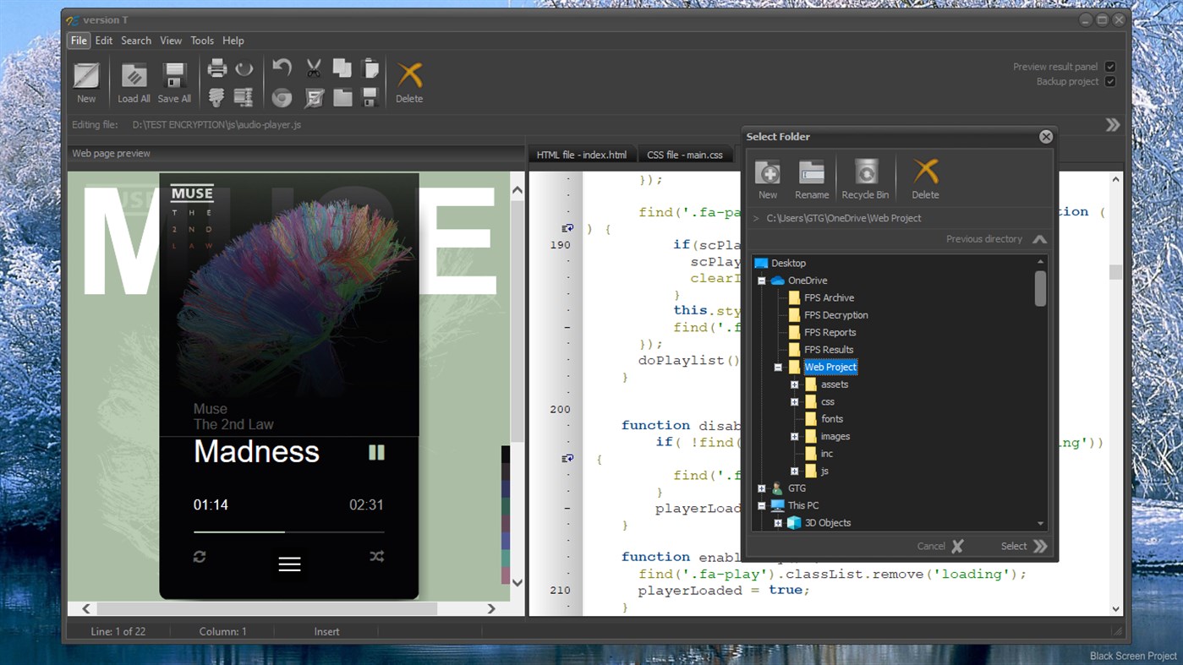1183x665 pixels.
Task: Open the Search menu
Action: pos(135,41)
